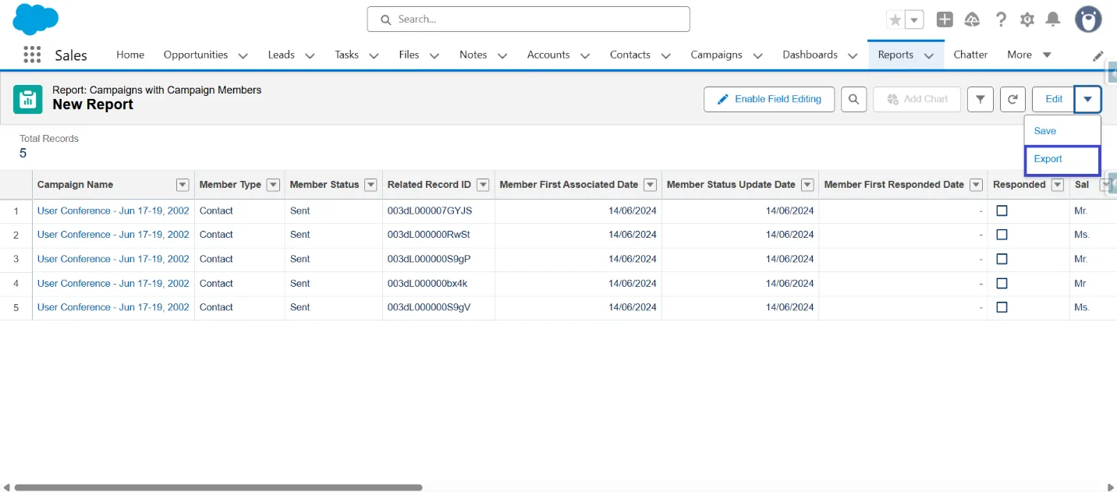This screenshot has height=492, width=1117.
Task: Open the Chatter tab
Action: (970, 55)
